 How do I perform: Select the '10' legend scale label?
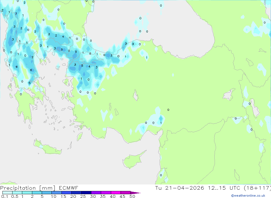[x=53, y=196]
